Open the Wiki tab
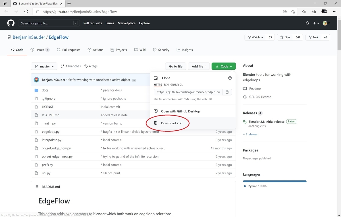 click(x=140, y=50)
